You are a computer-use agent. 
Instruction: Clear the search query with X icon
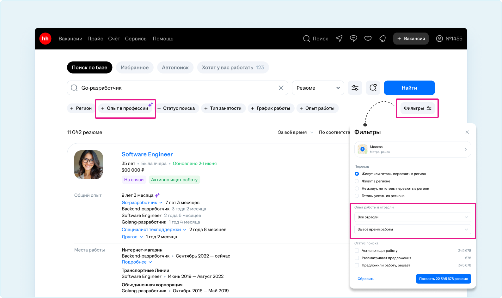coord(281,88)
